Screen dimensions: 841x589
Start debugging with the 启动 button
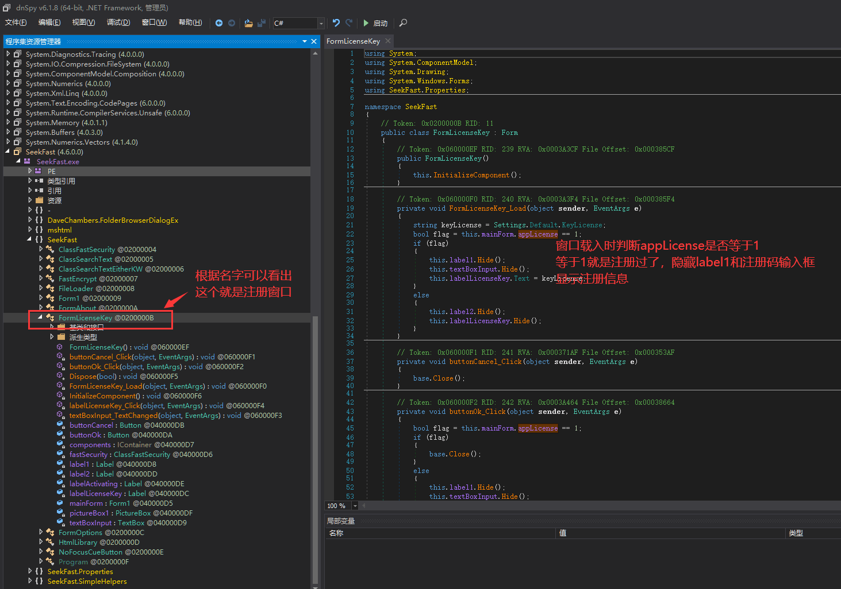(x=375, y=23)
